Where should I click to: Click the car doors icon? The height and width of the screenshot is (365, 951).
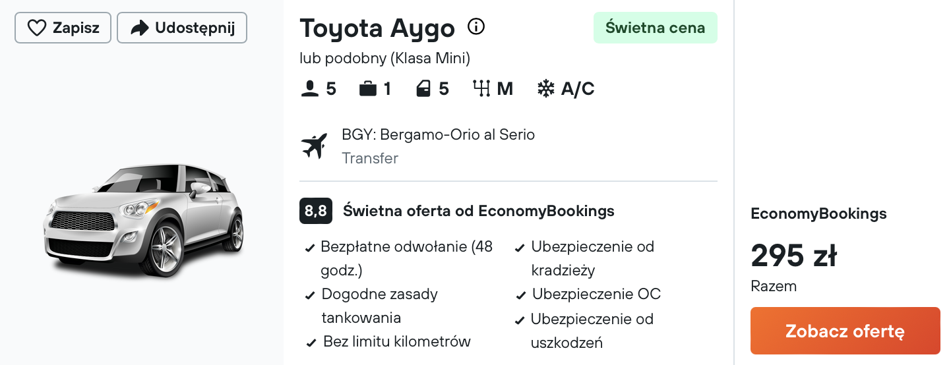tap(423, 89)
